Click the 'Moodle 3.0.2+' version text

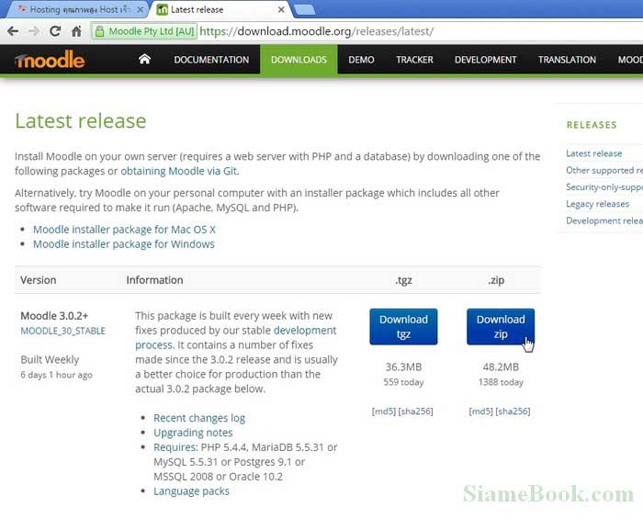54,316
